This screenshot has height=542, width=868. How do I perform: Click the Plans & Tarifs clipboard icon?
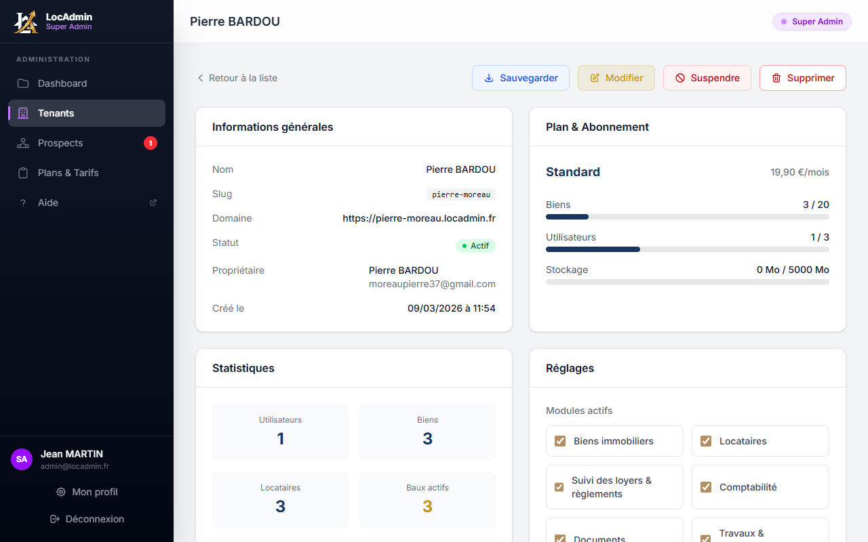pos(22,173)
